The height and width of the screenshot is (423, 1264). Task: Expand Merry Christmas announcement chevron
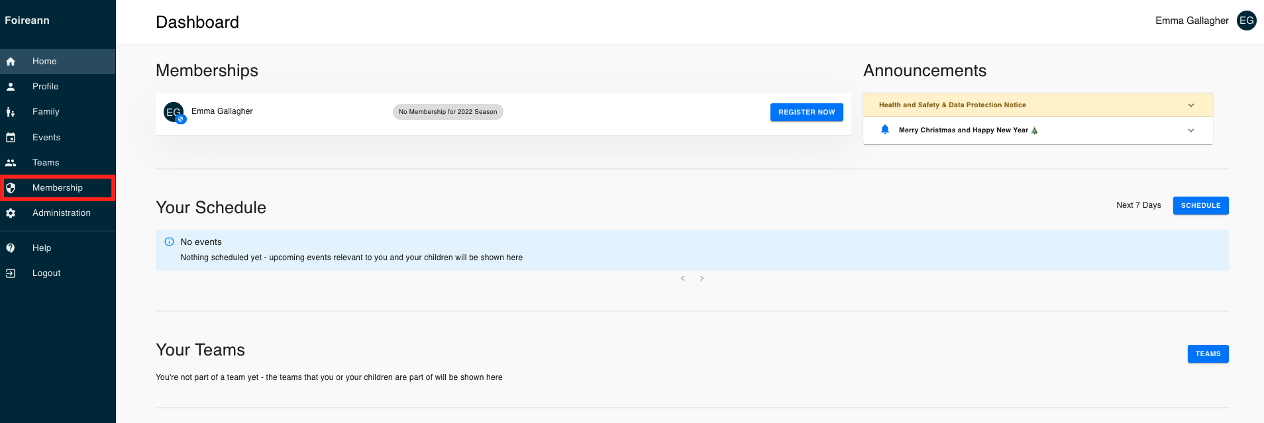point(1191,130)
